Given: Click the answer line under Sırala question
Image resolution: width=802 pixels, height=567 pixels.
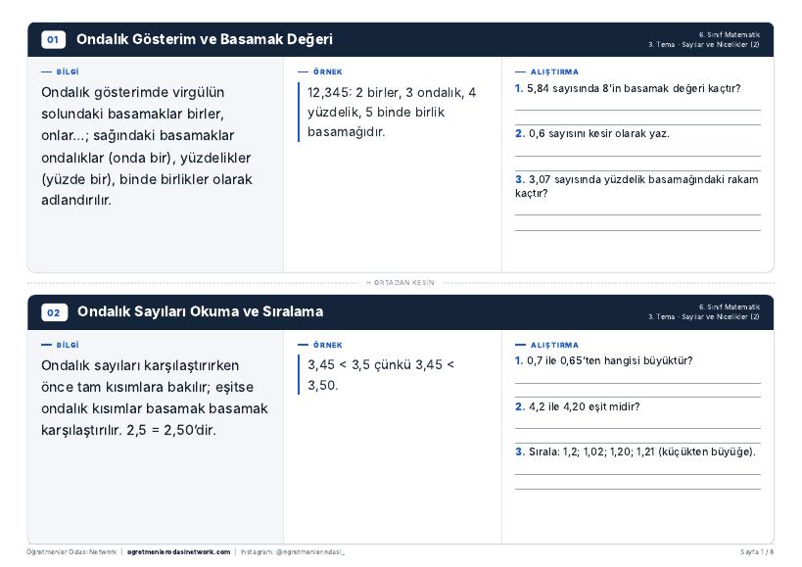Looking at the screenshot, I should pyautogui.click(x=637, y=475).
